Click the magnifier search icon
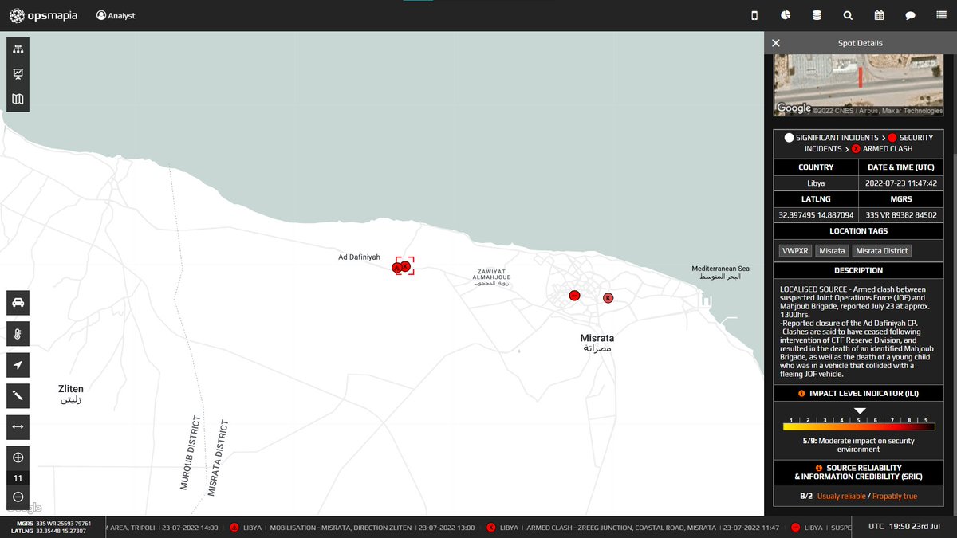 pos(848,15)
